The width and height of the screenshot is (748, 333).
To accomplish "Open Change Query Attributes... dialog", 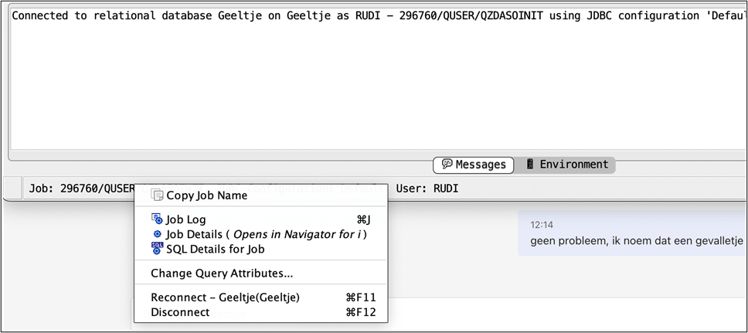I will click(222, 273).
